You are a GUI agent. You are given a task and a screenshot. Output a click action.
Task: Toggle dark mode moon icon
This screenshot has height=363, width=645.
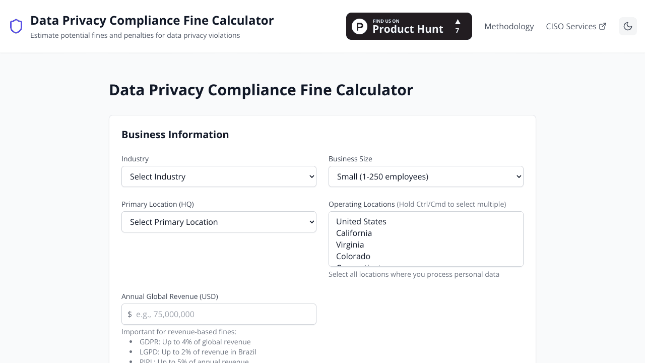coord(628,26)
